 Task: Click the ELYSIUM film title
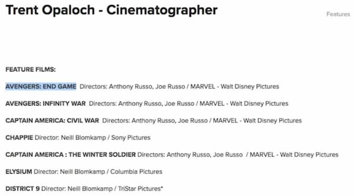[x=19, y=172]
